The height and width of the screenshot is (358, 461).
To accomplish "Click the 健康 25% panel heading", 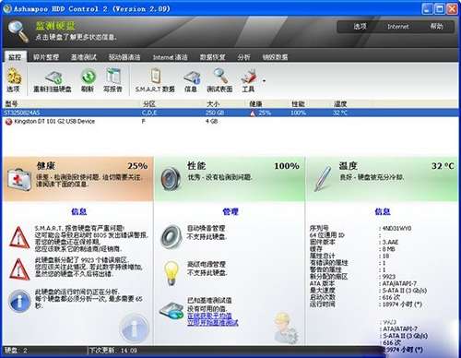I will pos(92,166).
